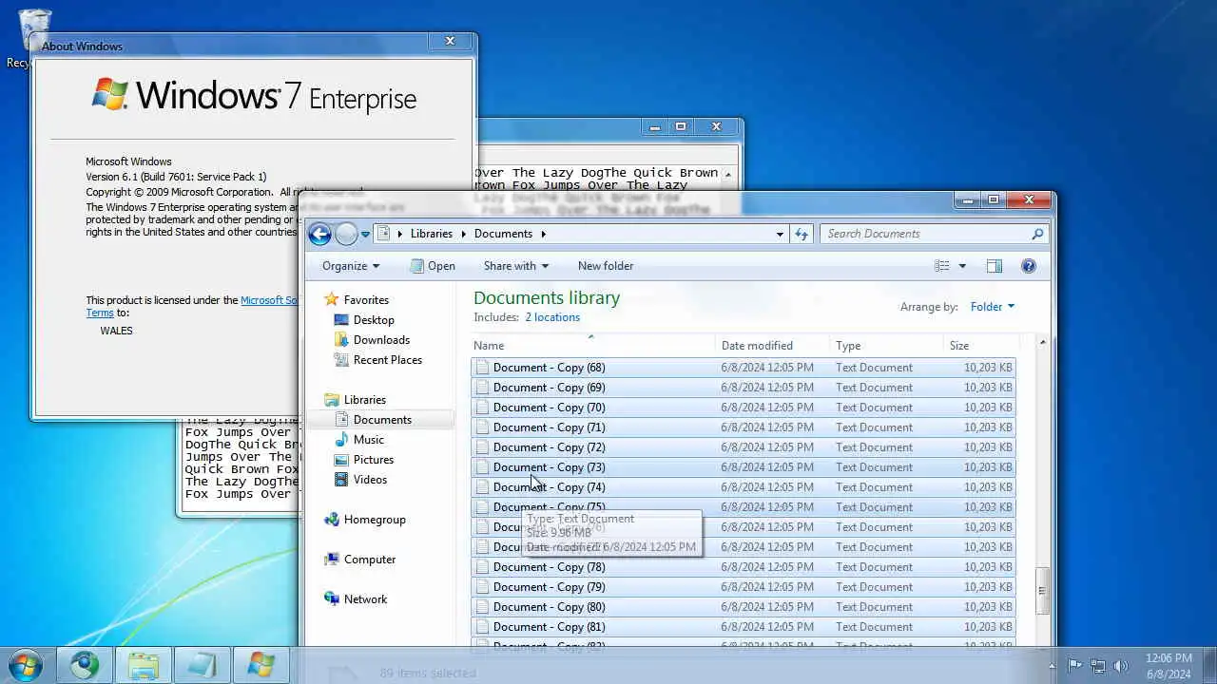Click the Change your view icon
The height and width of the screenshot is (684, 1217).
(x=942, y=266)
